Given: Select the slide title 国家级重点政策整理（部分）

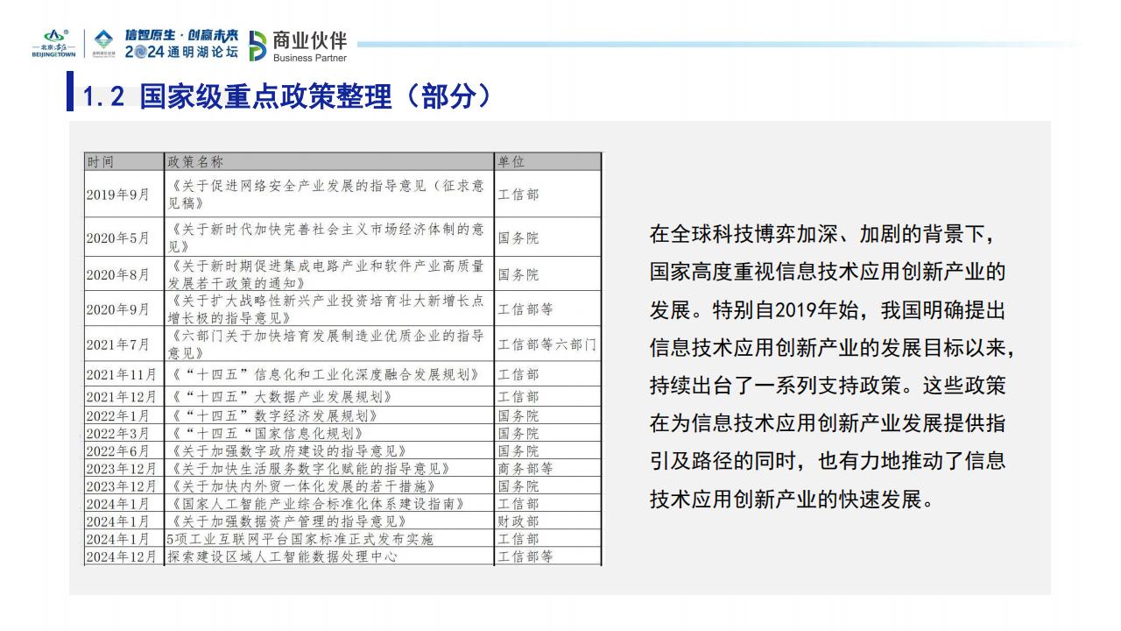Looking at the screenshot, I should pos(316,96).
